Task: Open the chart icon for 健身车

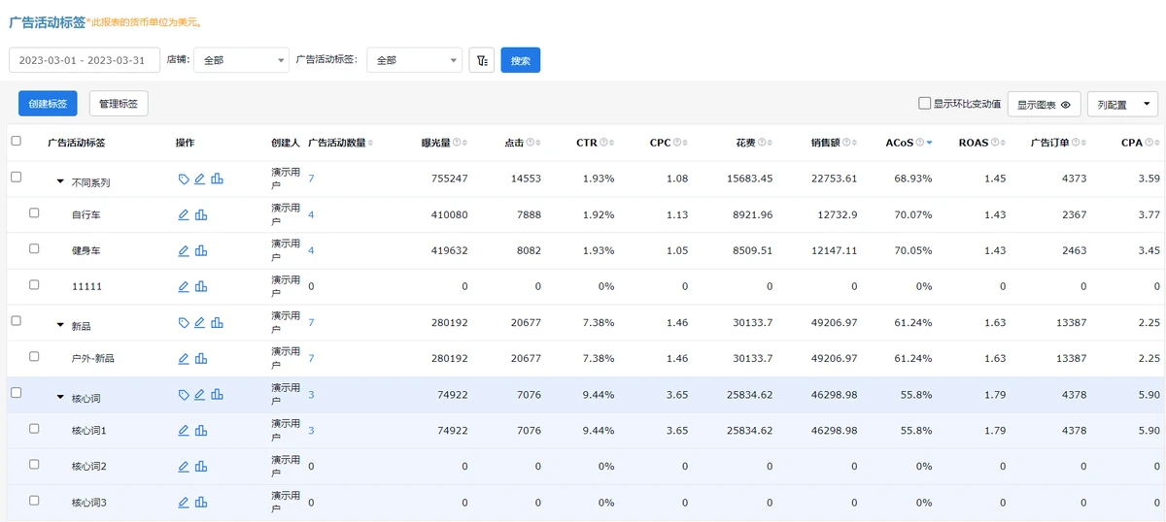Action: tap(201, 250)
